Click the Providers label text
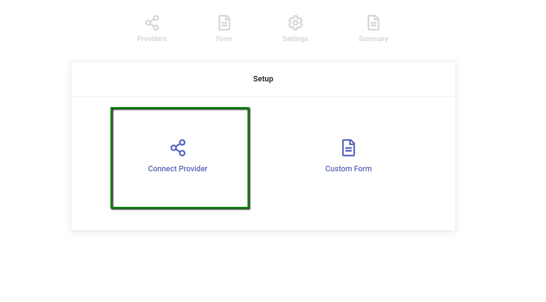 [x=152, y=39]
